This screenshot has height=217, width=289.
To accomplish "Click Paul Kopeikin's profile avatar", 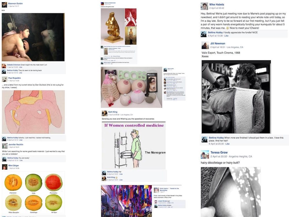I will 5,79.
